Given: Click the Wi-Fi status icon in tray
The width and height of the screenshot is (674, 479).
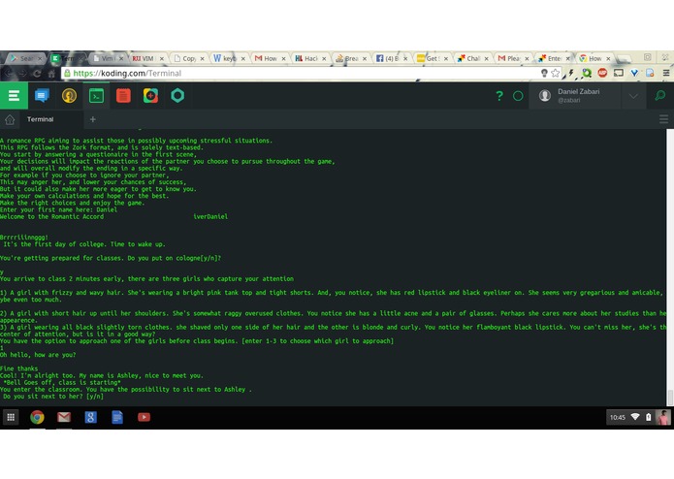Looking at the screenshot, I should pyautogui.click(x=635, y=417).
